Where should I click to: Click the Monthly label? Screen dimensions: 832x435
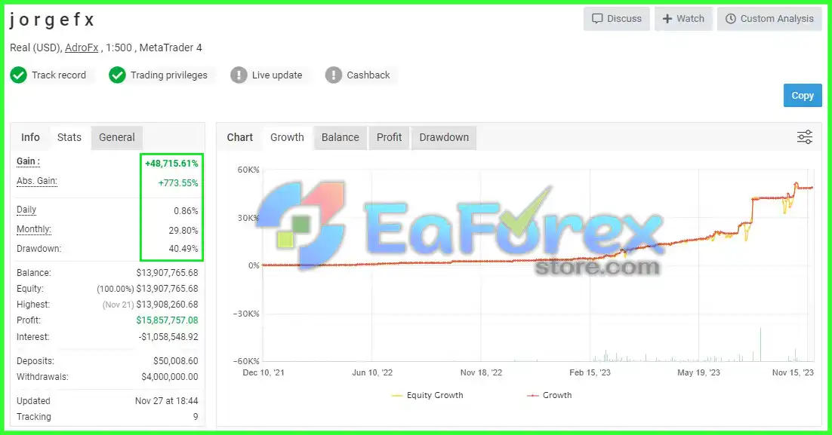(x=34, y=229)
